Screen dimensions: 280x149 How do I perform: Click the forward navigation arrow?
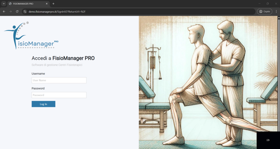[x=11, y=11]
